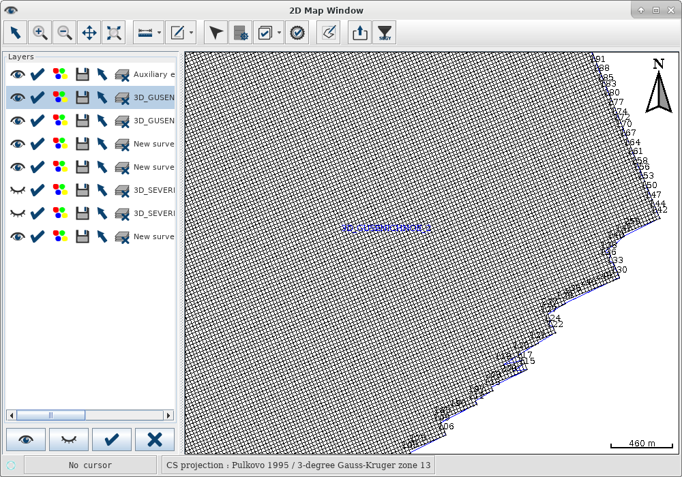The height and width of the screenshot is (477, 682).
Task: Click the eye icon in window title bar
Action: pos(11,10)
